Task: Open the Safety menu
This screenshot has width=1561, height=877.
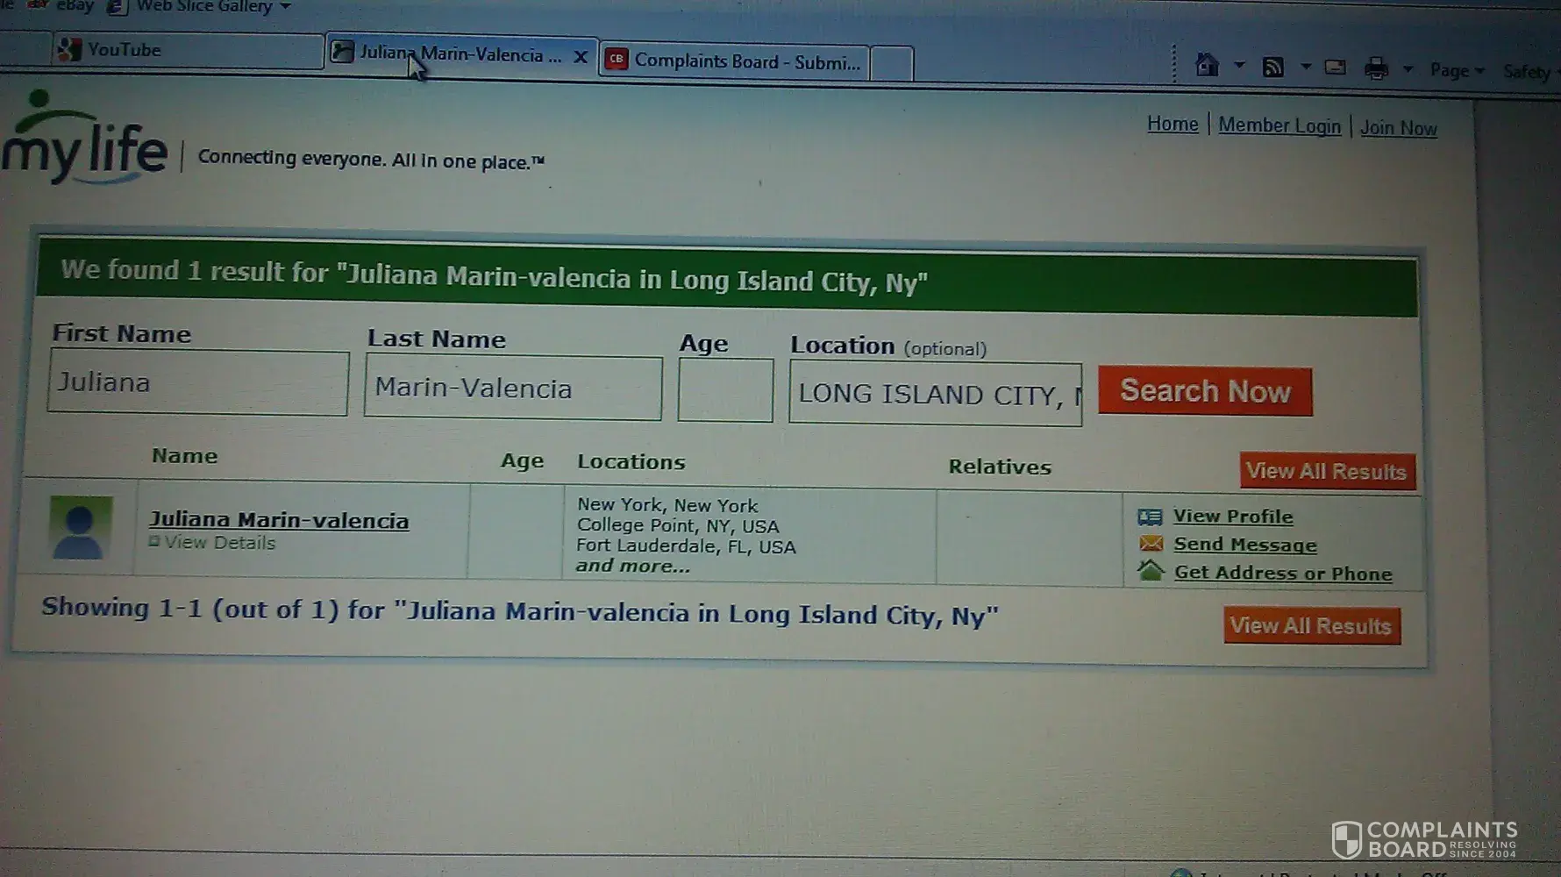Action: tap(1529, 72)
